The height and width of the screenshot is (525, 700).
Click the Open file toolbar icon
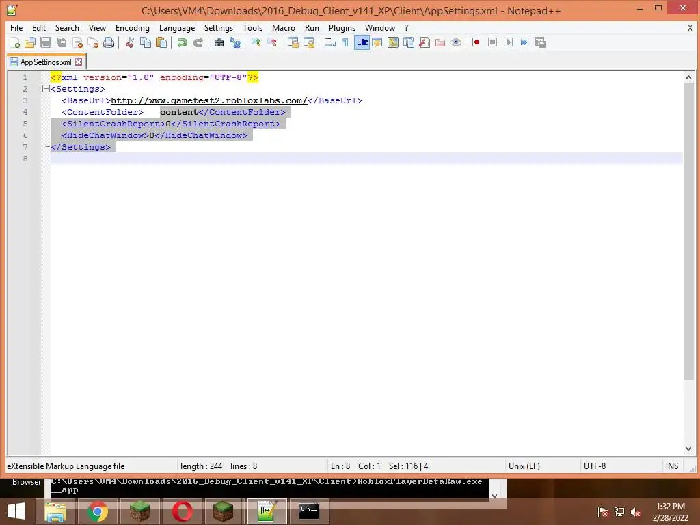(30, 42)
